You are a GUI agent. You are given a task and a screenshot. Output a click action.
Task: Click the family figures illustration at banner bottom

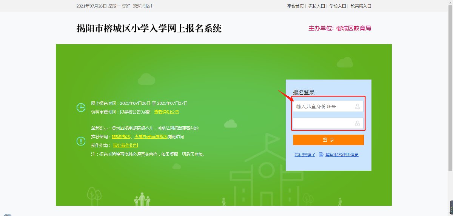[x=142, y=199]
